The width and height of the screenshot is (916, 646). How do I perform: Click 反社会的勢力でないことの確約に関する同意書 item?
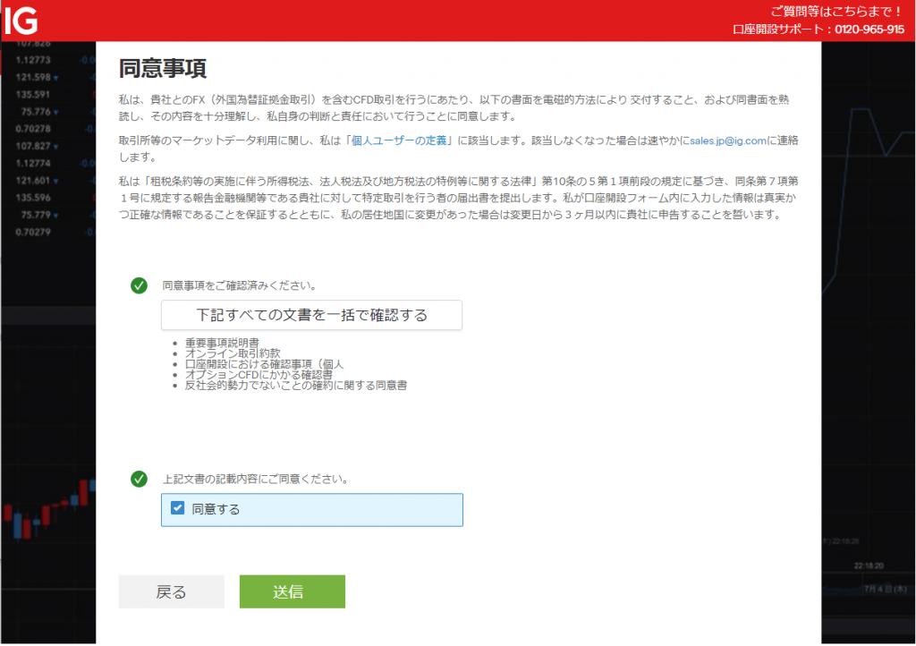(296, 386)
